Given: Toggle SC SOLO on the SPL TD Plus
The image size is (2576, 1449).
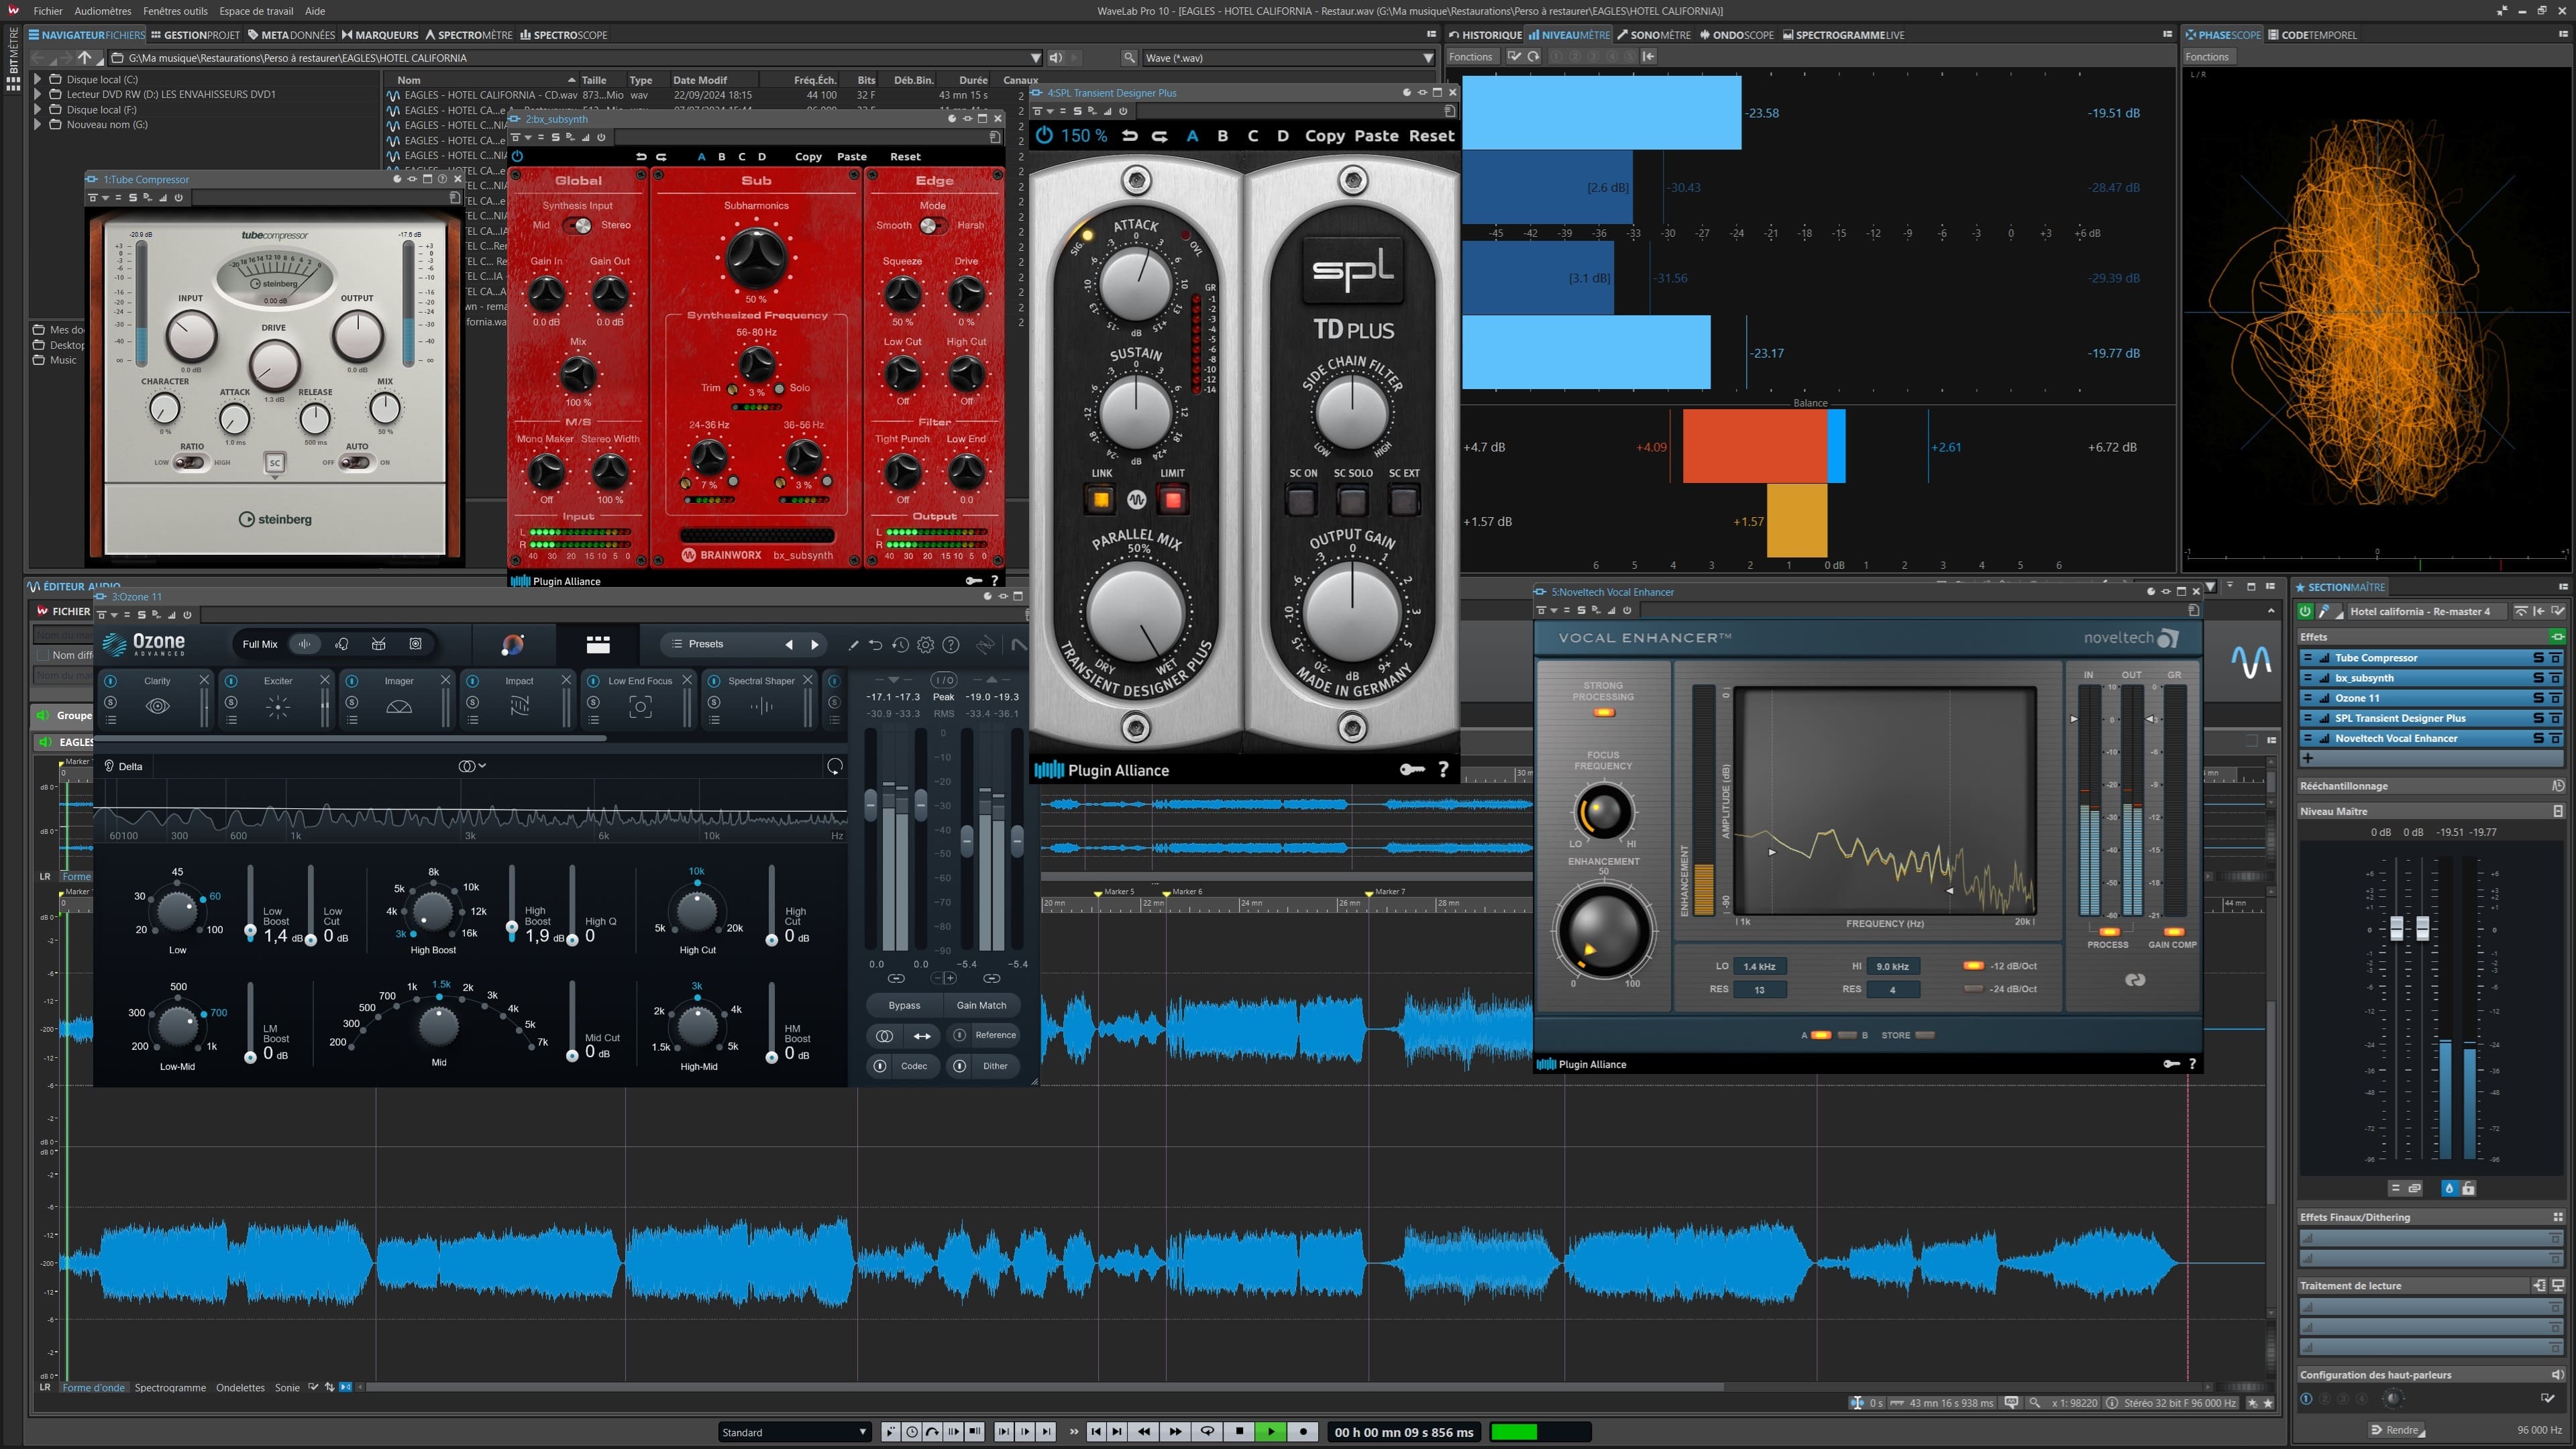Looking at the screenshot, I should pos(1352,500).
